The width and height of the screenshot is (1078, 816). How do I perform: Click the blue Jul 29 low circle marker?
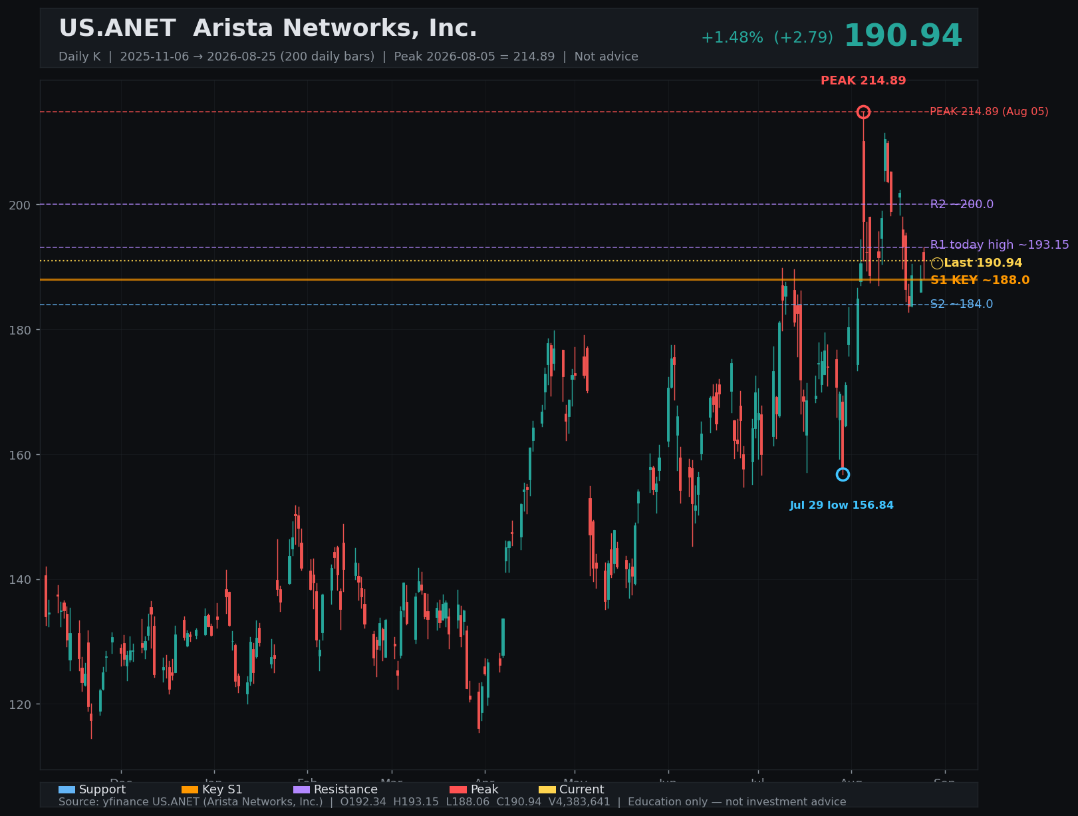(843, 474)
